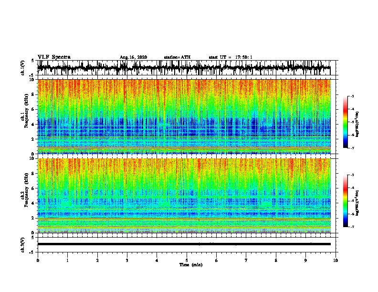Click the ch.2 spectrogram color scale bar
378x292 pixels.
[x=345, y=201]
